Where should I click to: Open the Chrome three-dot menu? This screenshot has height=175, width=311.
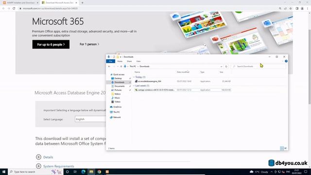308,9
